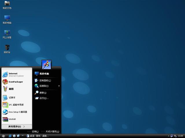The width and height of the screenshot is (185, 138).
Task: Expand quick launch overflow chevron
Action: click(x=23, y=136)
